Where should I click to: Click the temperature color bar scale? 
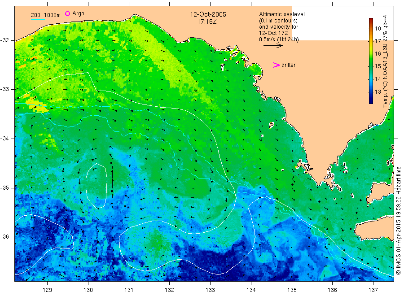point(371,61)
